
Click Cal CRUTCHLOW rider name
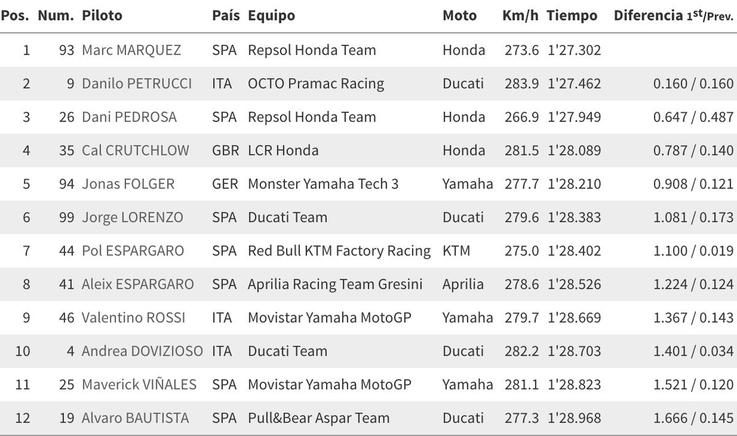click(x=135, y=150)
